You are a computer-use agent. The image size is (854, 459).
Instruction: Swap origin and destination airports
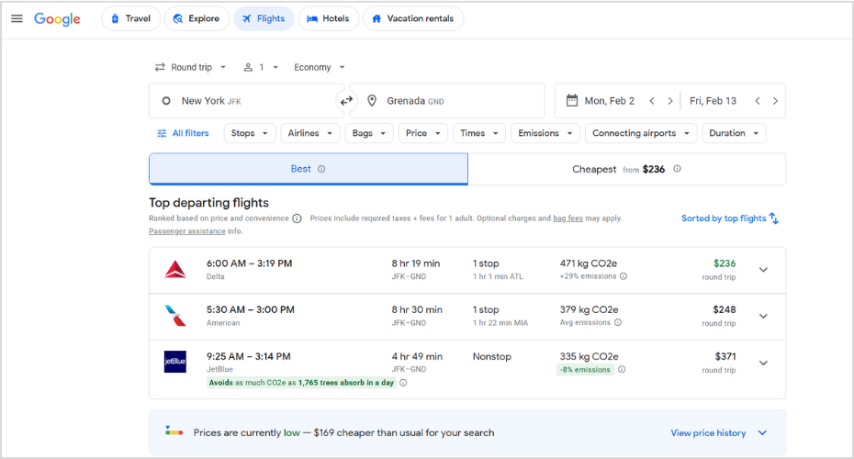click(x=346, y=101)
